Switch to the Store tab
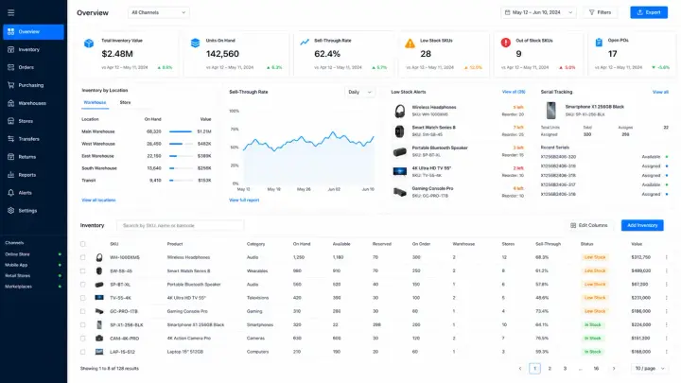681x383 pixels. click(x=125, y=102)
